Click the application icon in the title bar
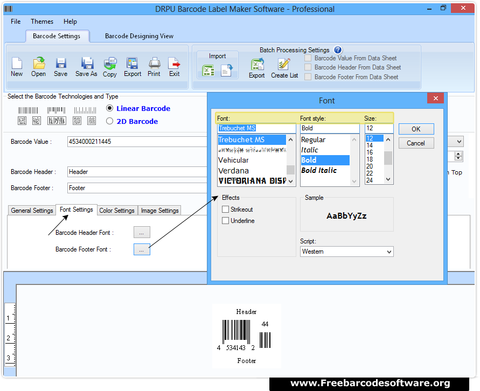The width and height of the screenshot is (480, 391). coord(8,9)
